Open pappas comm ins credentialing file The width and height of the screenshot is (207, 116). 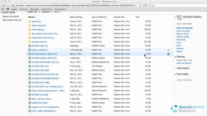click(x=45, y=107)
